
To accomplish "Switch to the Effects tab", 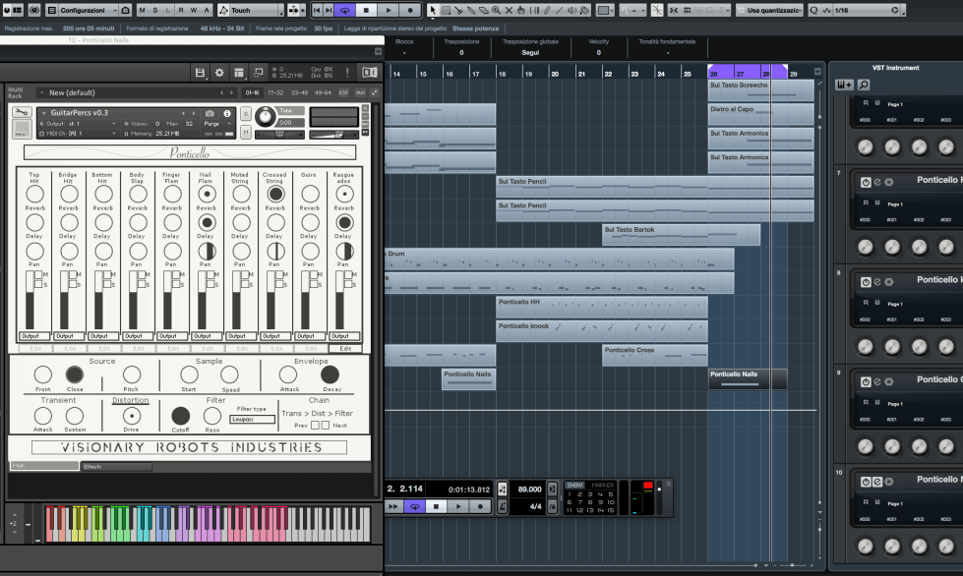I will tap(116, 466).
